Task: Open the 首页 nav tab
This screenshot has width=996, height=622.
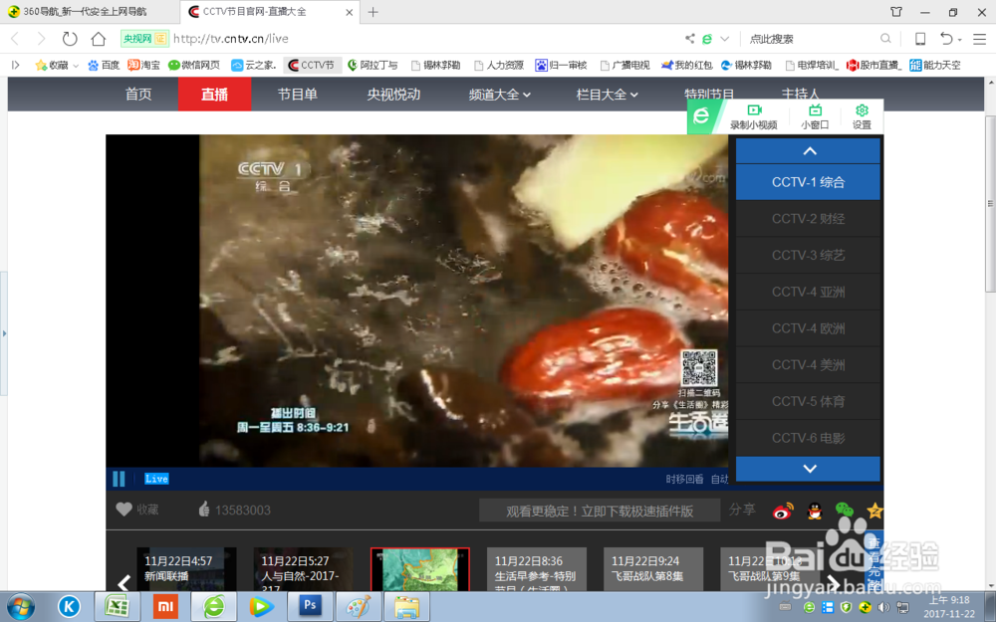Action: point(138,95)
